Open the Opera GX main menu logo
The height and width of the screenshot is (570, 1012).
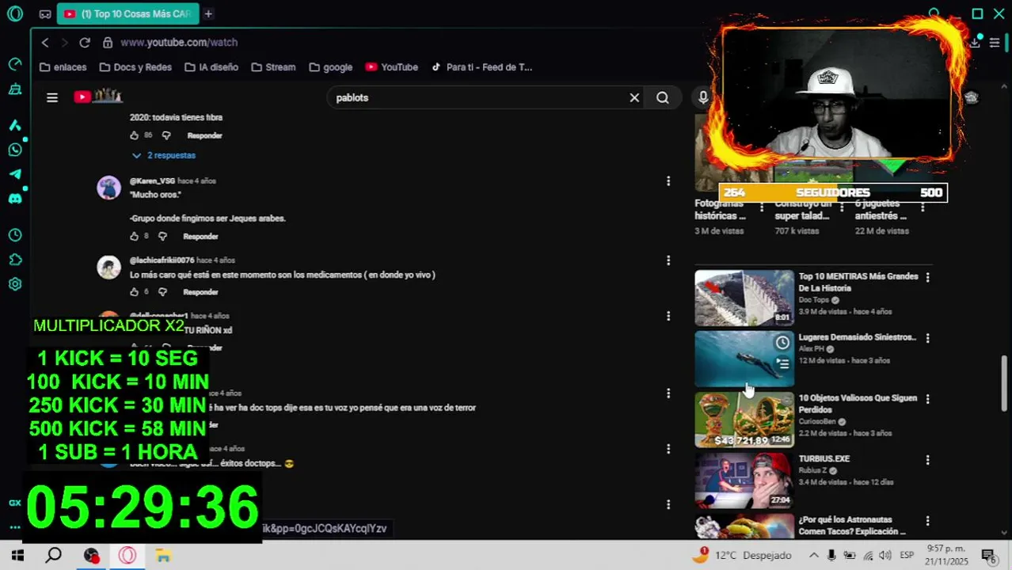click(14, 13)
